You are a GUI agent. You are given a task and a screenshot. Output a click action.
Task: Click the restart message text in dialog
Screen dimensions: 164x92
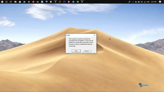pyautogui.click(x=81, y=42)
